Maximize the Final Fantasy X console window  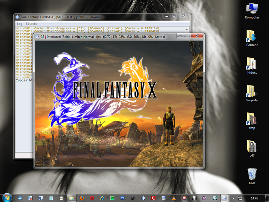point(174,16)
